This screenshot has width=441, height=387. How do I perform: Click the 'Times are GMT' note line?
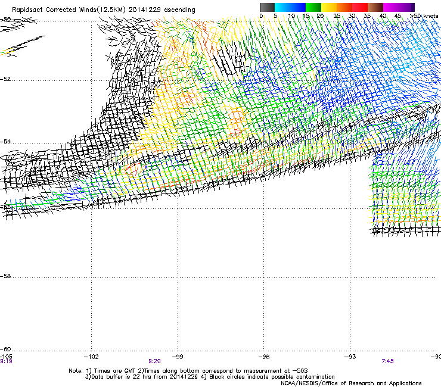[x=188, y=371]
